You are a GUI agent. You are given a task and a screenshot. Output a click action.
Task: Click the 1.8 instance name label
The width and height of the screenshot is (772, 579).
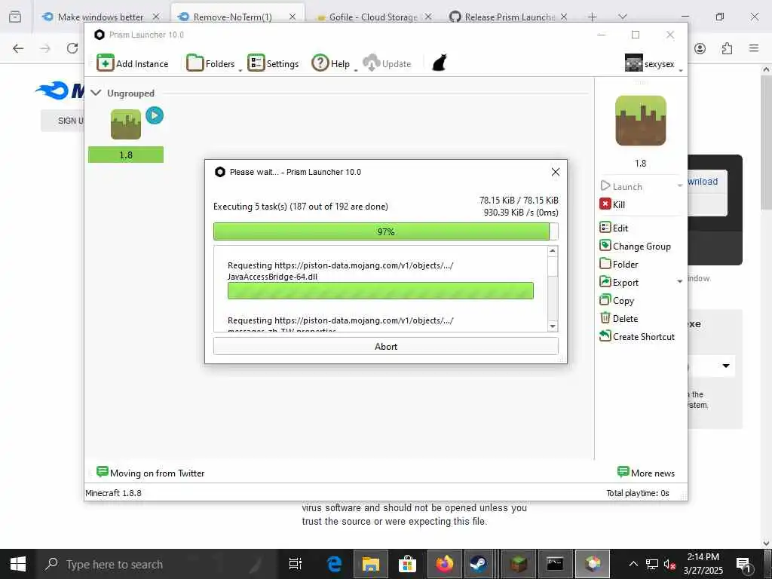click(126, 155)
